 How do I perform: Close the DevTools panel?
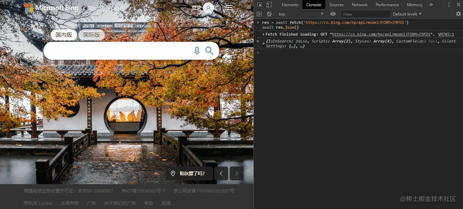click(458, 5)
